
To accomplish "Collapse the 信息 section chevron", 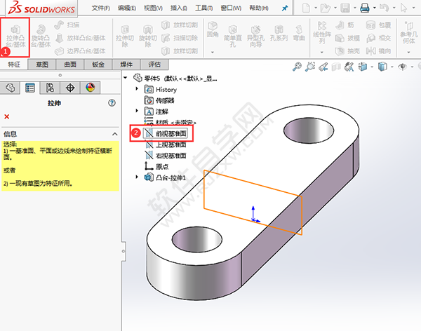I will [x=114, y=134].
